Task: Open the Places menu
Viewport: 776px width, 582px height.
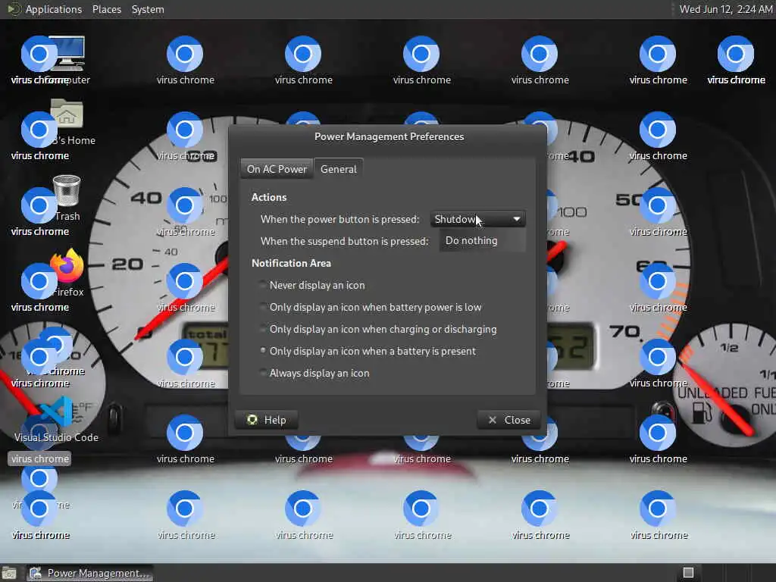Action: [106, 9]
